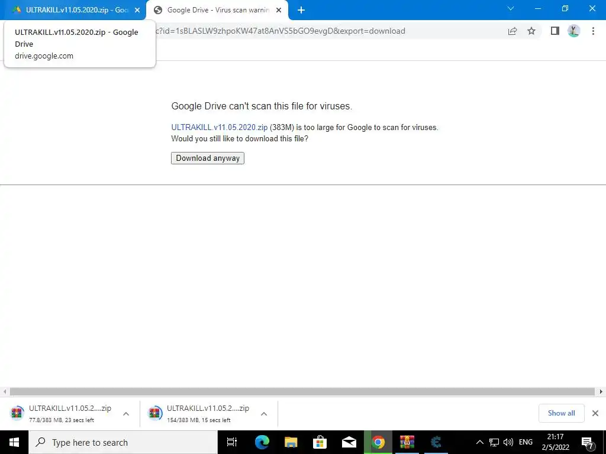606x454 pixels.
Task: Click the horizontal scrollbar right arrow
Action: [601, 391]
